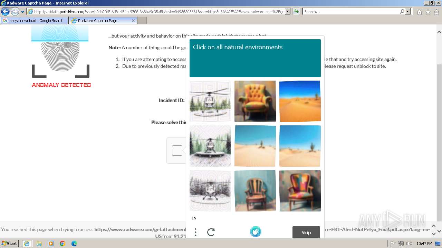Launch Google Chrome from the taskbar
This screenshot has width=442, height=248.
[63, 244]
